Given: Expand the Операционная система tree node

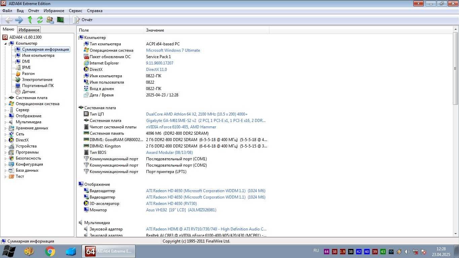Looking at the screenshot, I should click(5, 104).
